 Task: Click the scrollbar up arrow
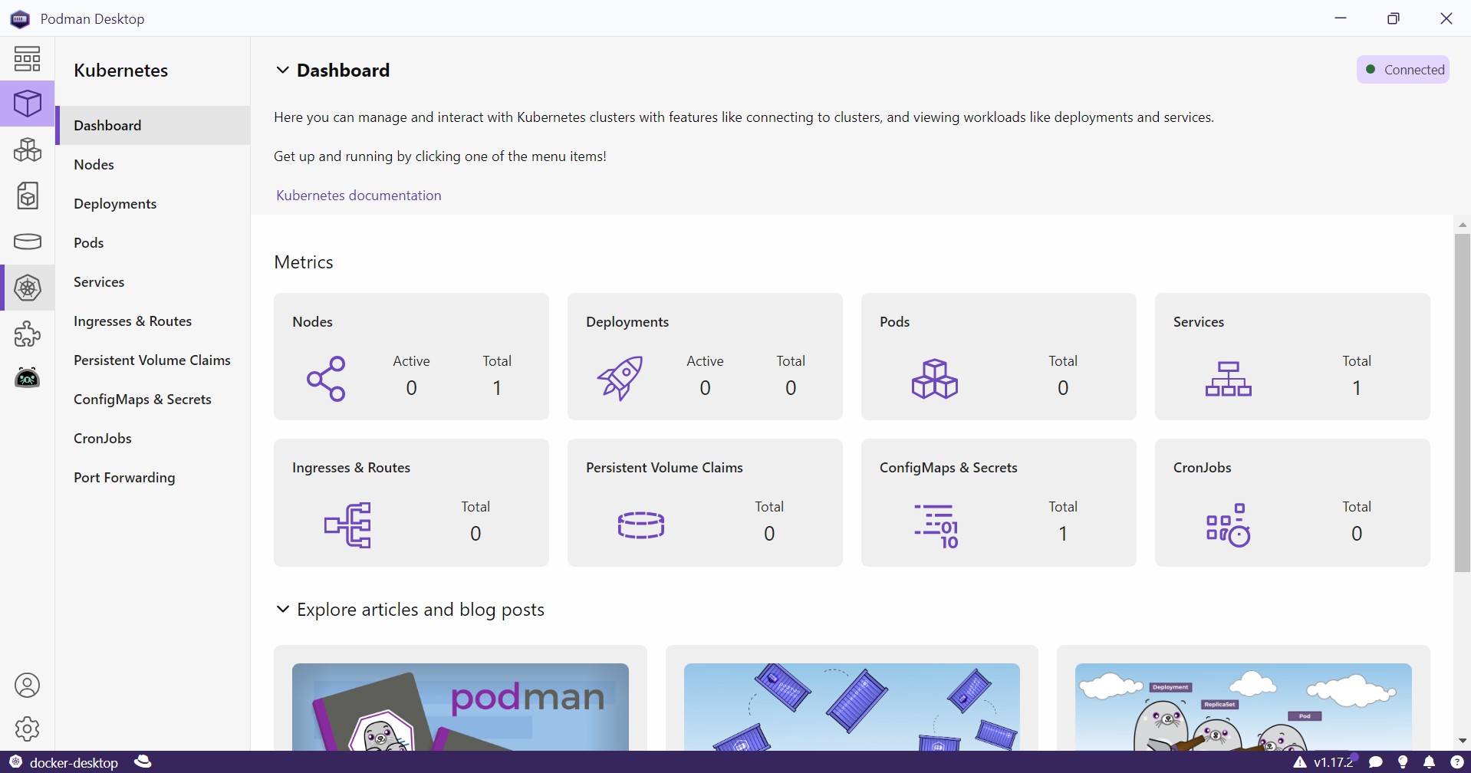pyautogui.click(x=1462, y=225)
